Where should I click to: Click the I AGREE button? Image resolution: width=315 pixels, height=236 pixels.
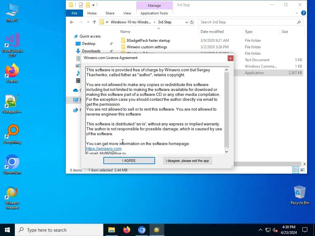tap(129, 160)
